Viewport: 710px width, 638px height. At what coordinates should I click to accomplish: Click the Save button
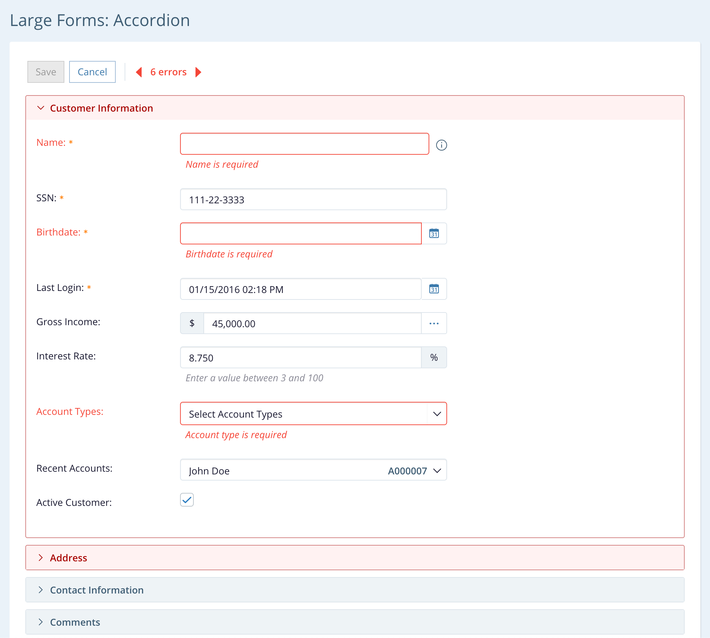click(46, 72)
